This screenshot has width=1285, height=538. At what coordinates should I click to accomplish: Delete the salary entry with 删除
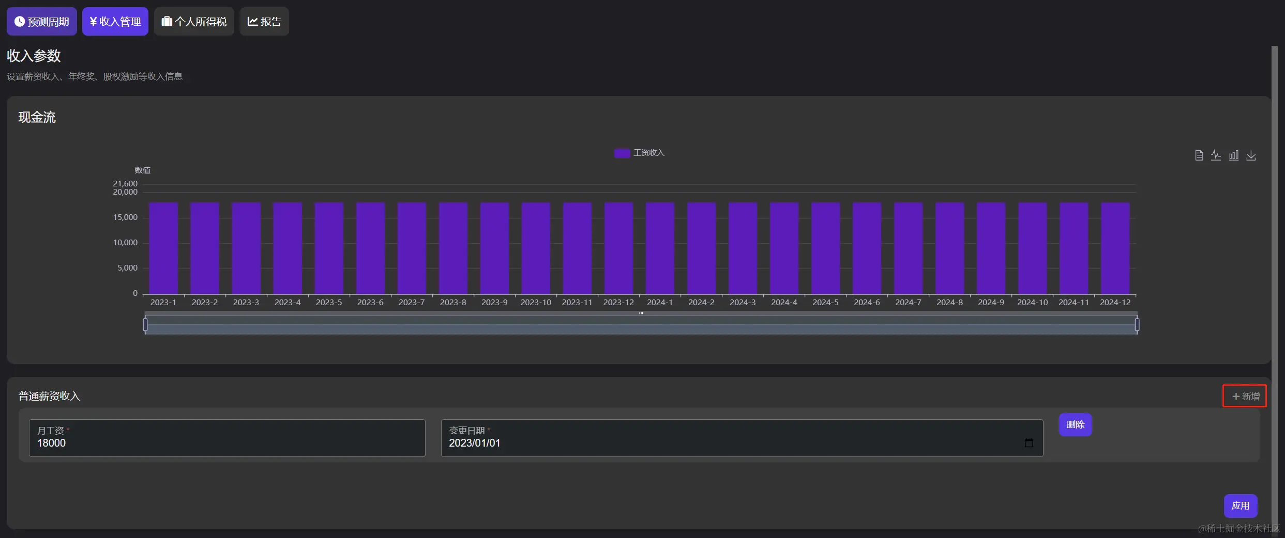point(1075,424)
